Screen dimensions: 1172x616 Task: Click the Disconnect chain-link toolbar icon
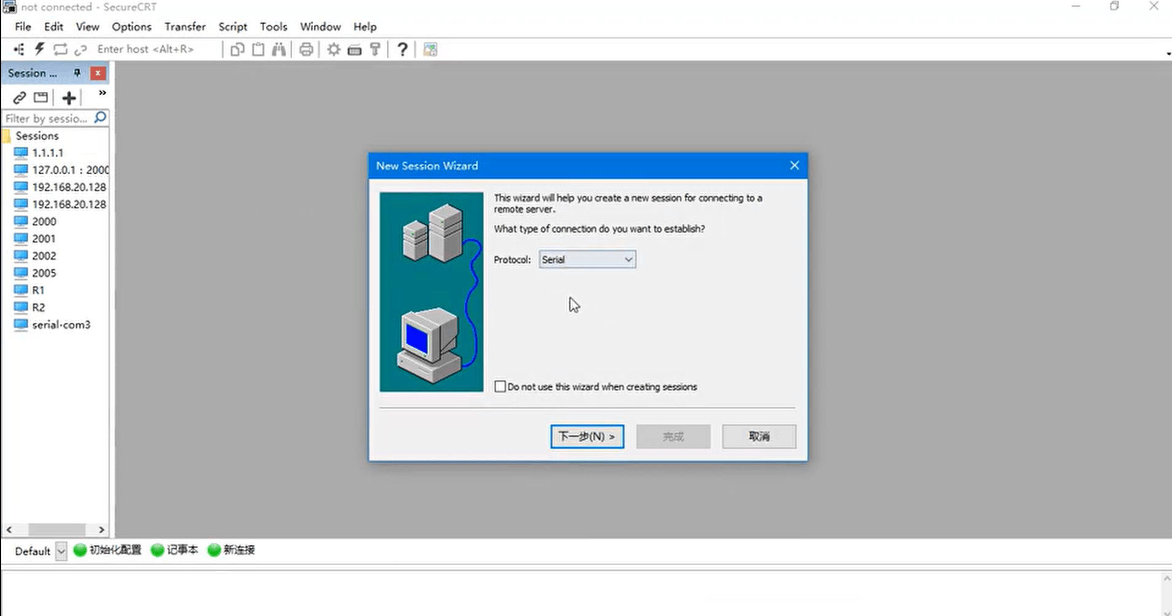[80, 49]
